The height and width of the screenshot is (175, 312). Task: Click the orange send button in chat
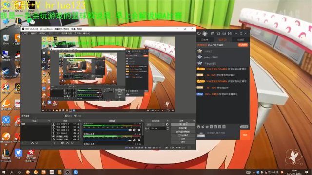click(x=245, y=135)
